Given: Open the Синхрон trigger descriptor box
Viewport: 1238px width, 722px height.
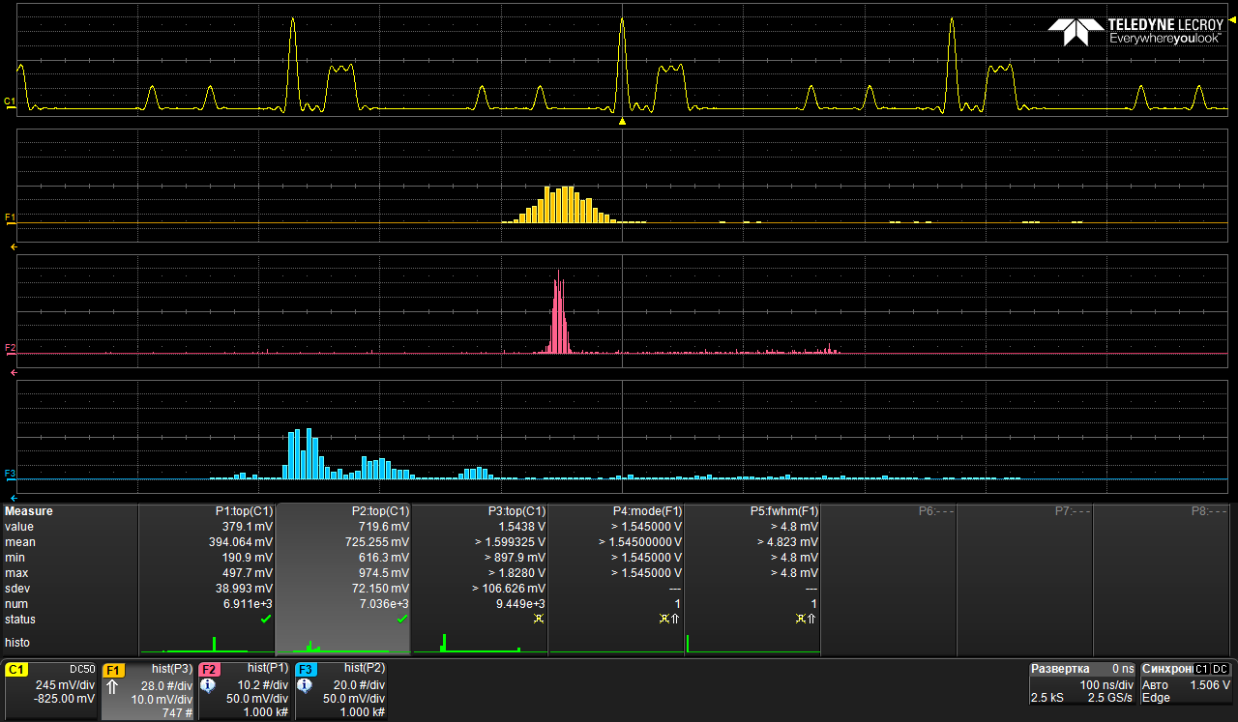Looking at the screenshot, I should (1186, 683).
